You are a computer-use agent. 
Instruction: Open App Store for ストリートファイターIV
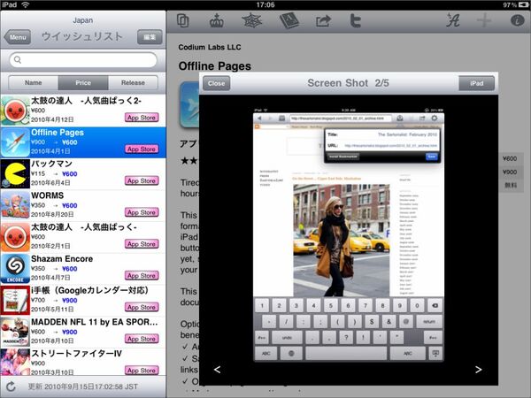(x=142, y=371)
